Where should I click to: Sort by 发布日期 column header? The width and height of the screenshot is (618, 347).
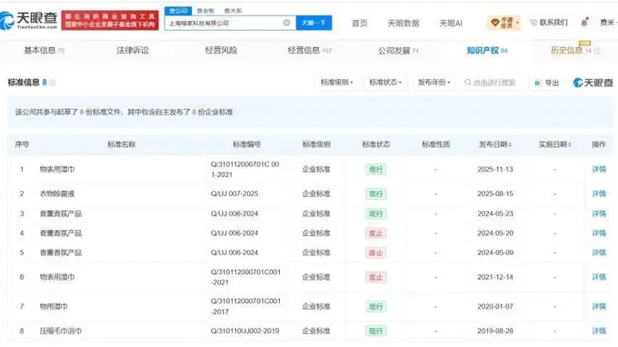(x=495, y=144)
